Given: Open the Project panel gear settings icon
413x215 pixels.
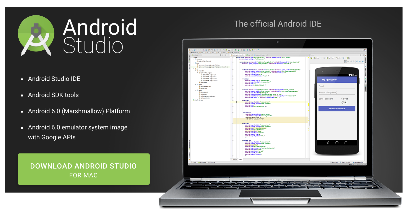Looking at the screenshot, I should tap(226, 55).
